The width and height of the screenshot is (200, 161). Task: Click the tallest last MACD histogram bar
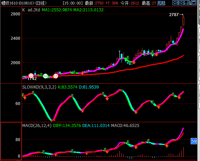[183, 152]
